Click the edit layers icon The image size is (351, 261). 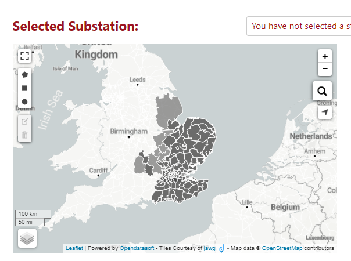(x=24, y=122)
